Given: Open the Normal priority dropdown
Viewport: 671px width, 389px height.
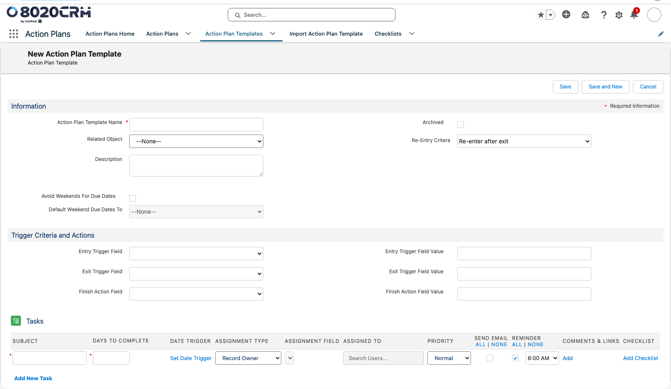Looking at the screenshot, I should click(449, 358).
